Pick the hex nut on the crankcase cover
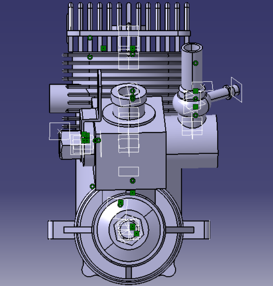Screen dimensions: 273x286 (129, 230)
